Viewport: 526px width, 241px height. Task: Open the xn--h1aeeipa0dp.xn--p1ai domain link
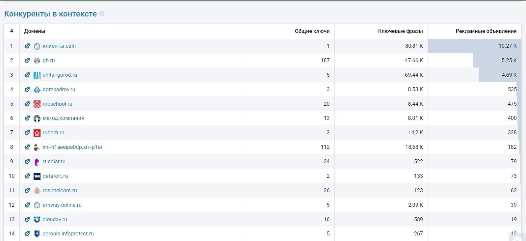click(x=72, y=147)
